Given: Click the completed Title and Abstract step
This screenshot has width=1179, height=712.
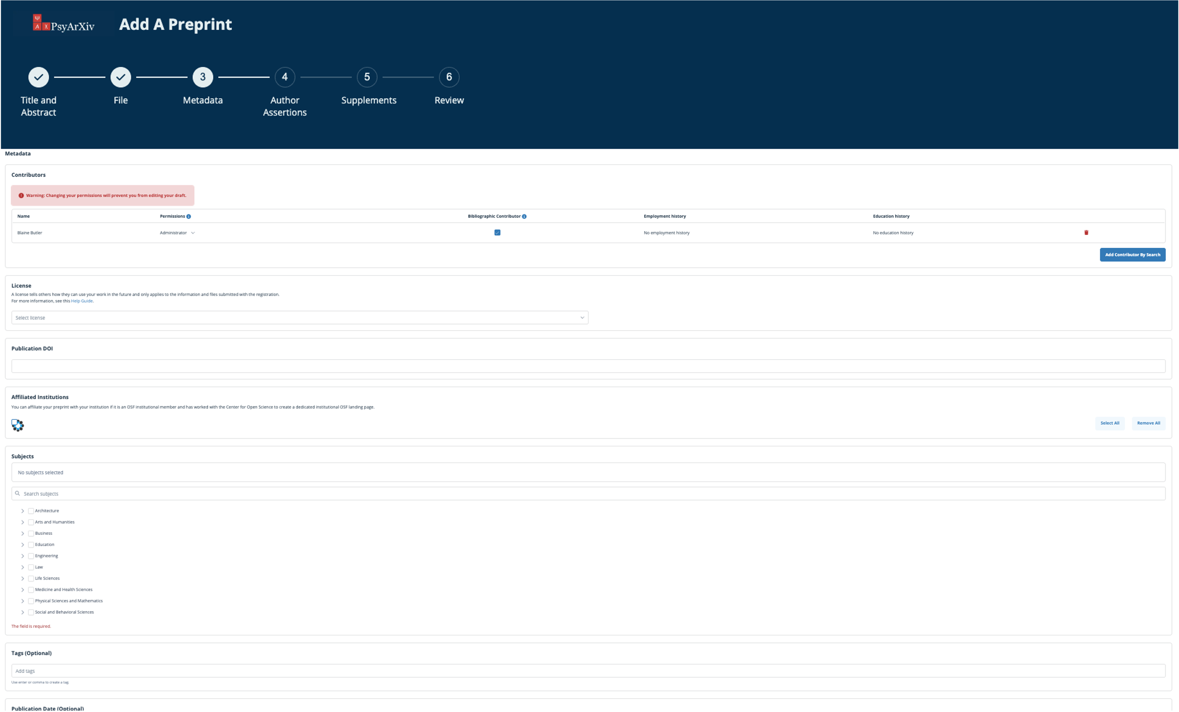Looking at the screenshot, I should pyautogui.click(x=39, y=77).
